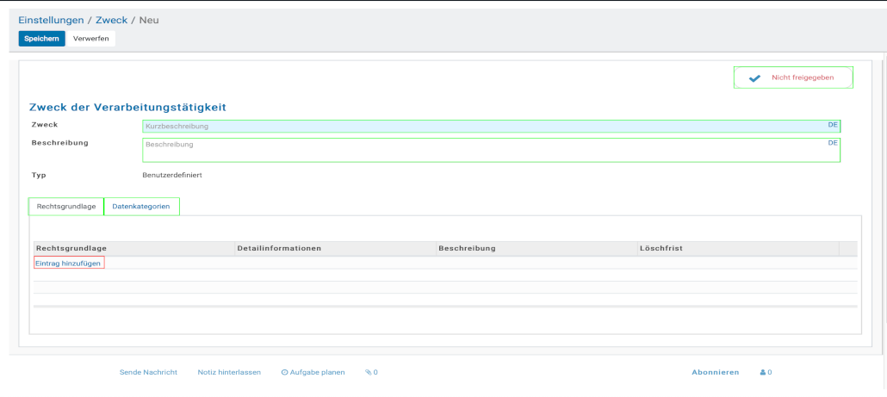Focus the Zweck Kurzbeschreibung input field
The height and width of the screenshot is (397, 887).
pos(482,127)
